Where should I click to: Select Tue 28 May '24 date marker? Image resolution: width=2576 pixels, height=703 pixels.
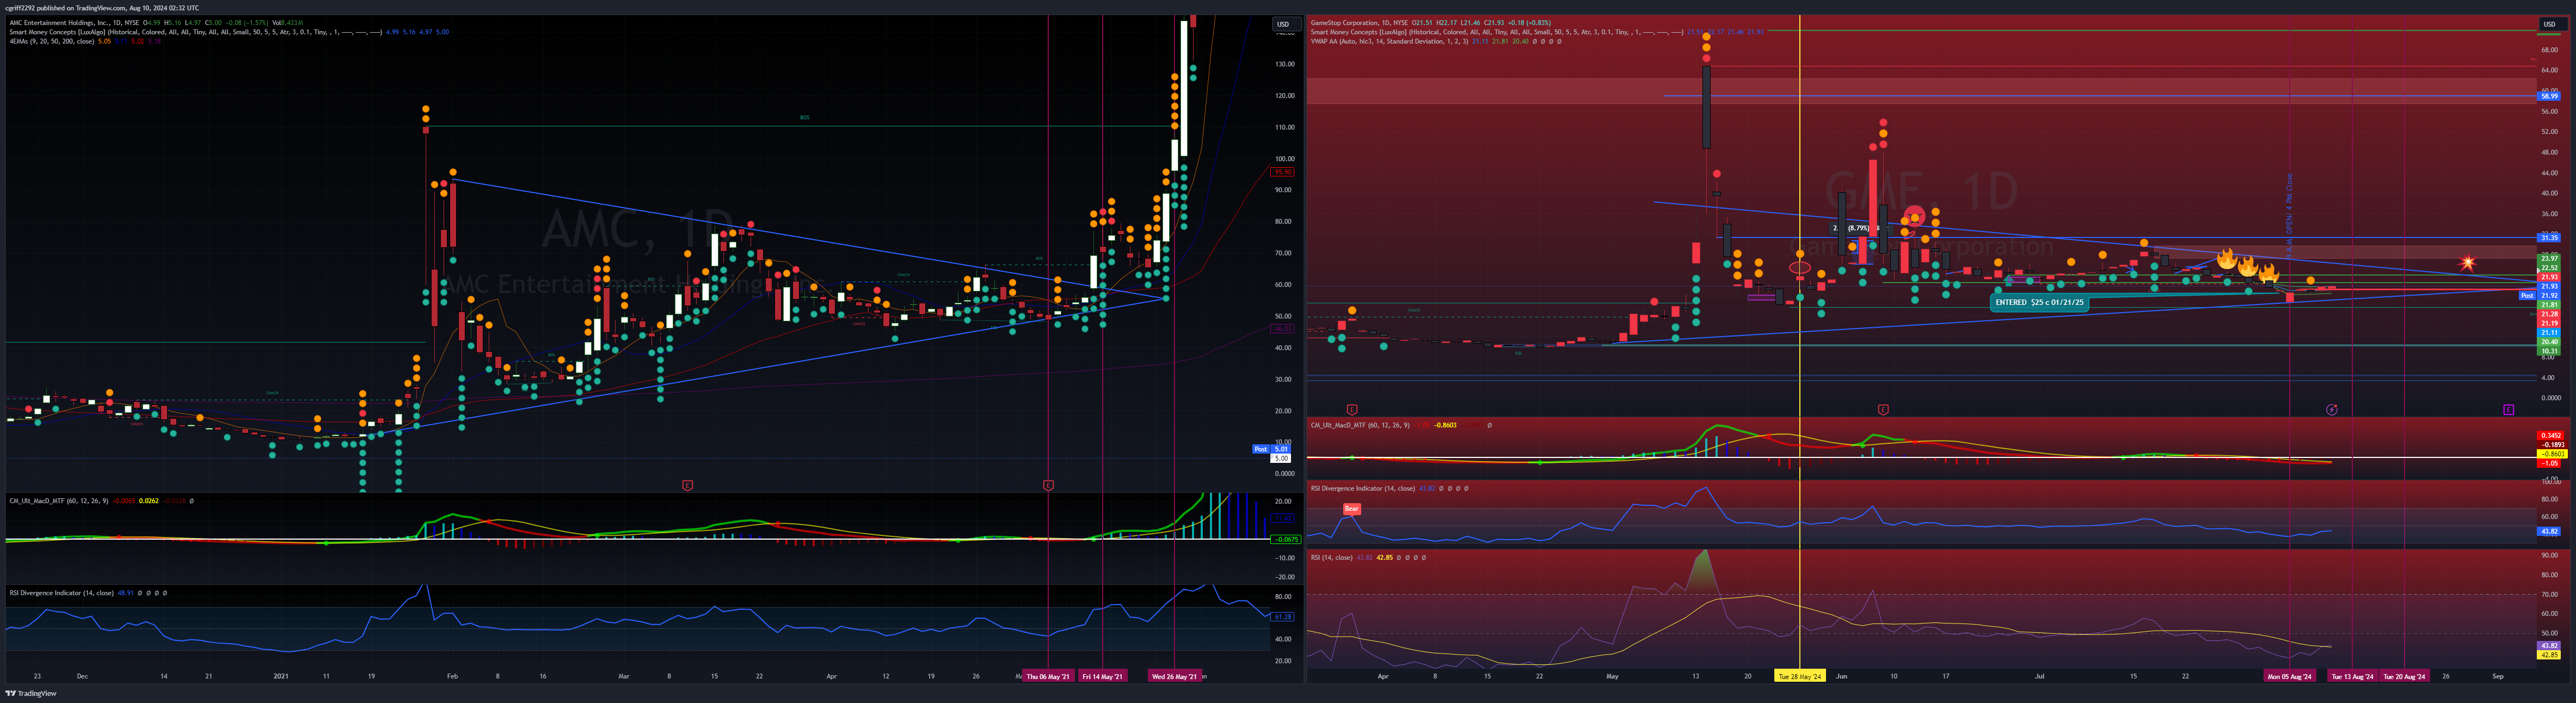(1800, 676)
